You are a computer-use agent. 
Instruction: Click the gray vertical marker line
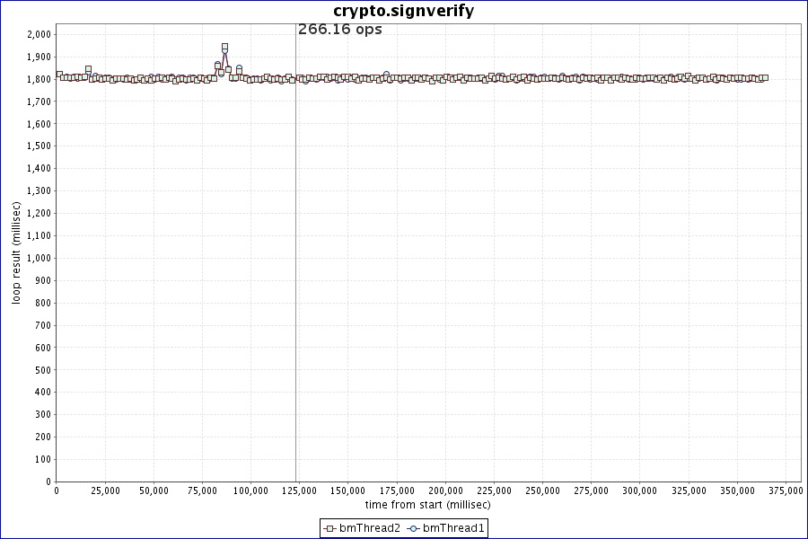(x=295, y=269)
